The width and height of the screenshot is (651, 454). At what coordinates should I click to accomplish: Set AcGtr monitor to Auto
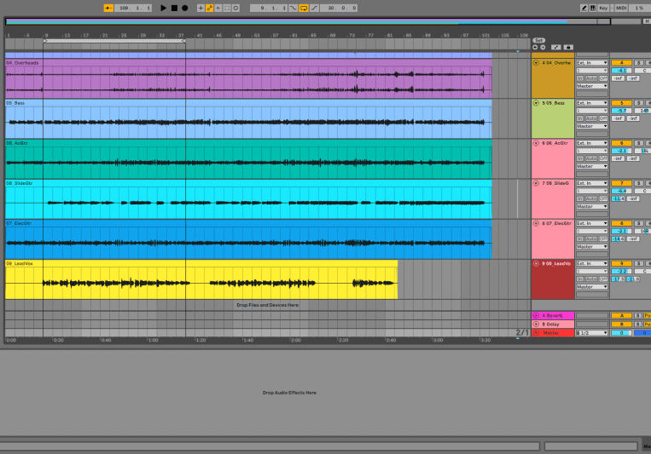tap(591, 158)
